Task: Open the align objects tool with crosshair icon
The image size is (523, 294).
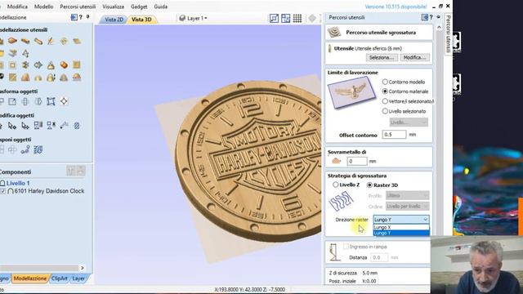Action: click(x=64, y=101)
